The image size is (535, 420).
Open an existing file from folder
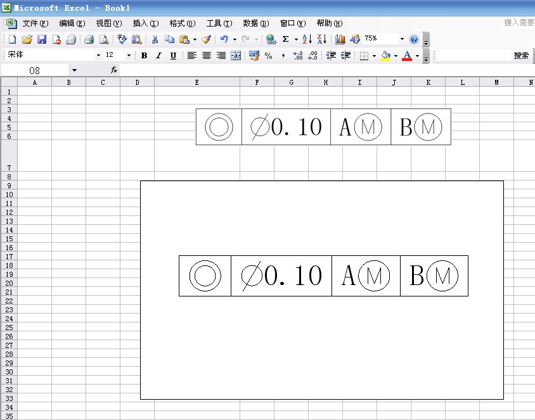(27, 39)
